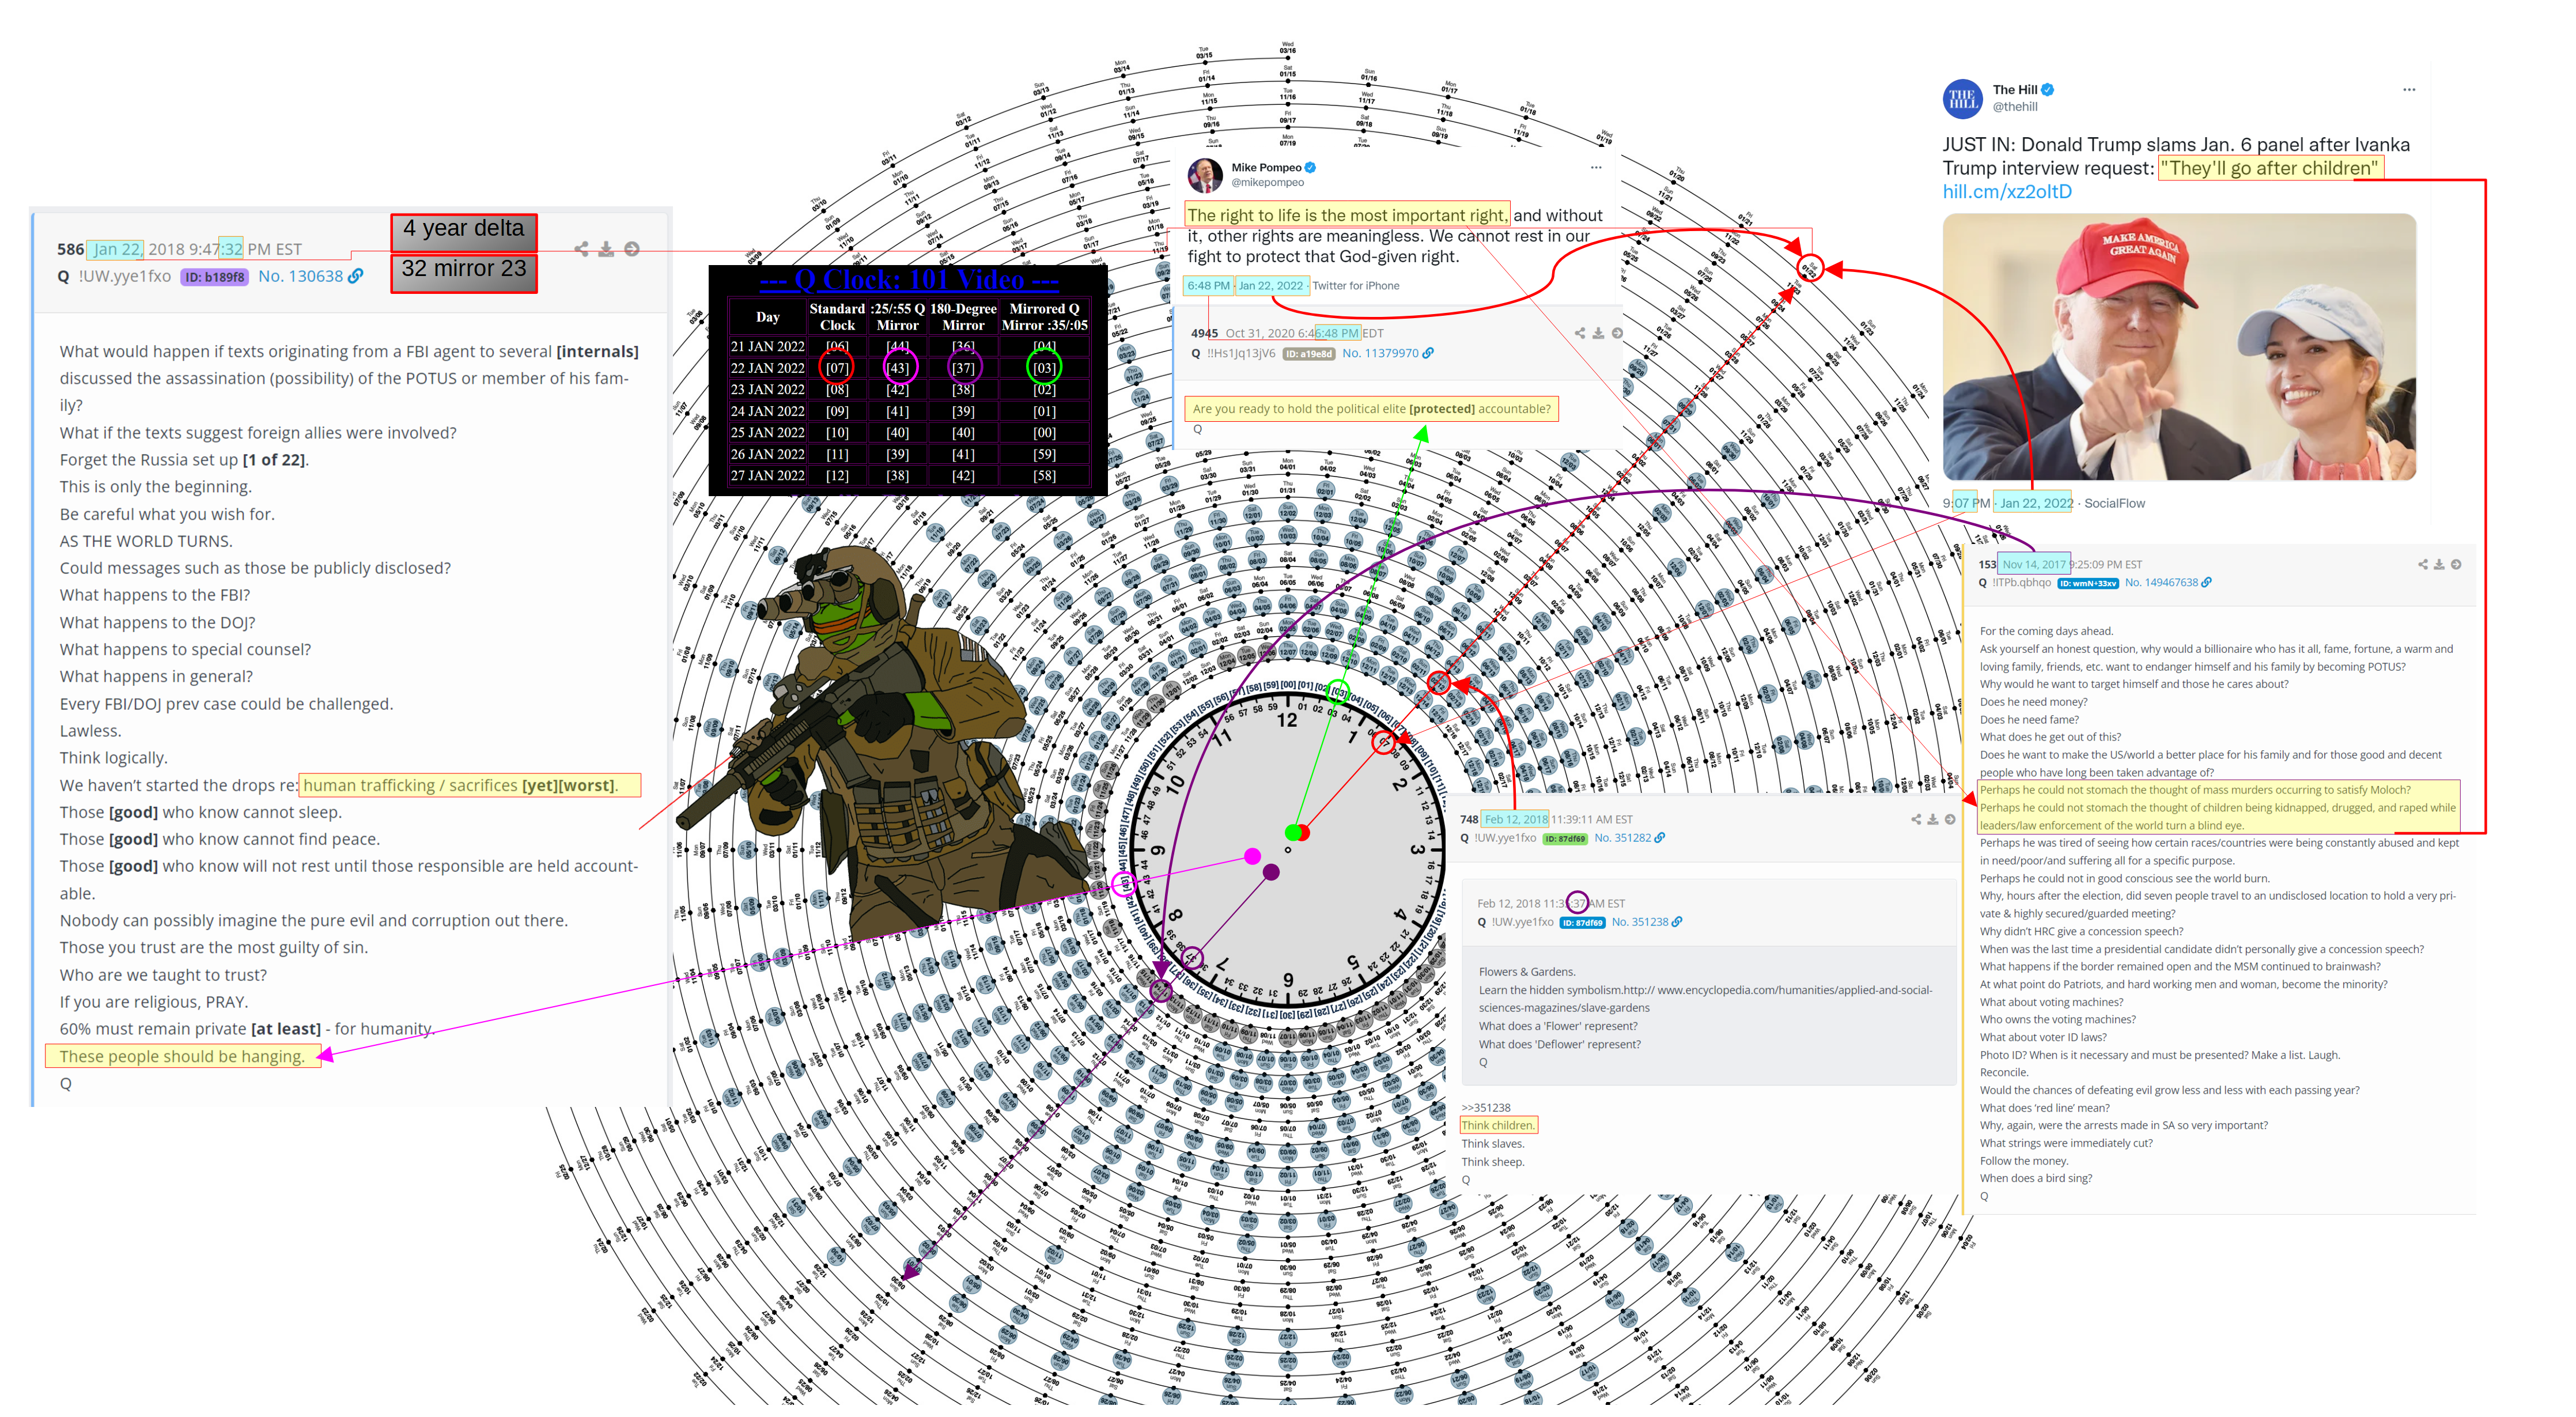Screen dimensions: 2576x1417
Task: Click the 'Nov 14, 2017' date on post 153
Action: click(x=2034, y=564)
